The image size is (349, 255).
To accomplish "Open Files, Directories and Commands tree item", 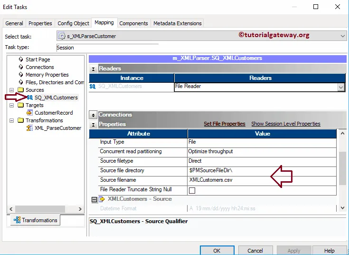I will click(x=55, y=82).
